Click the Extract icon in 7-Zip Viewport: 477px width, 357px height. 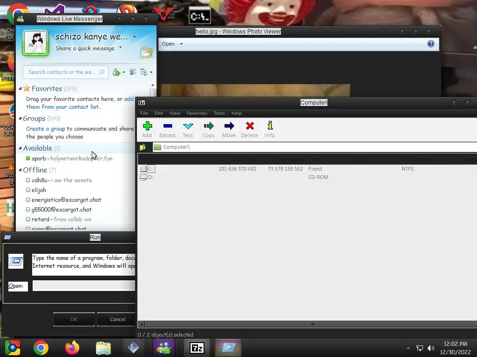click(x=168, y=129)
